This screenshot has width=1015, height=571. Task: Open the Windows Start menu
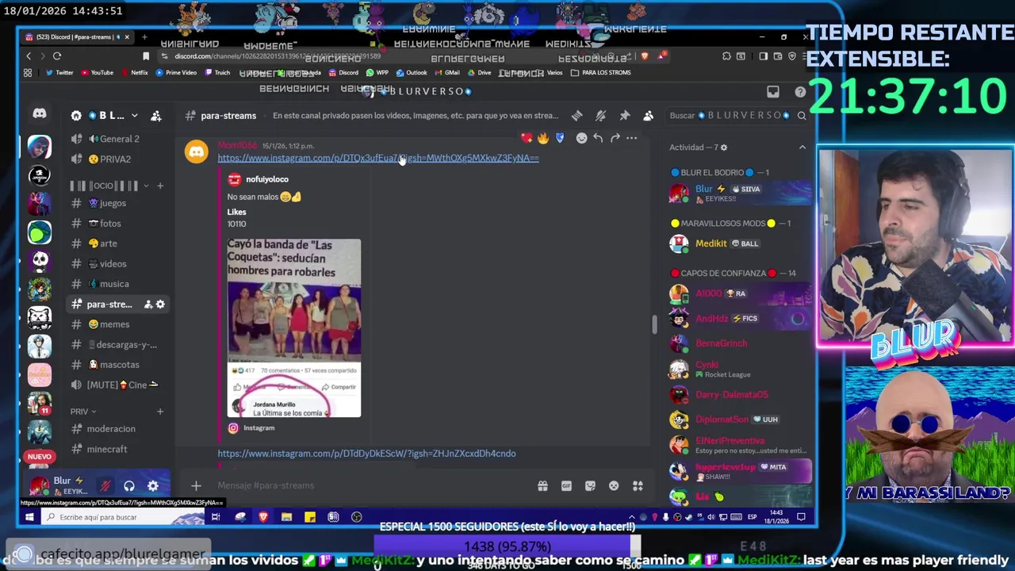(x=29, y=517)
